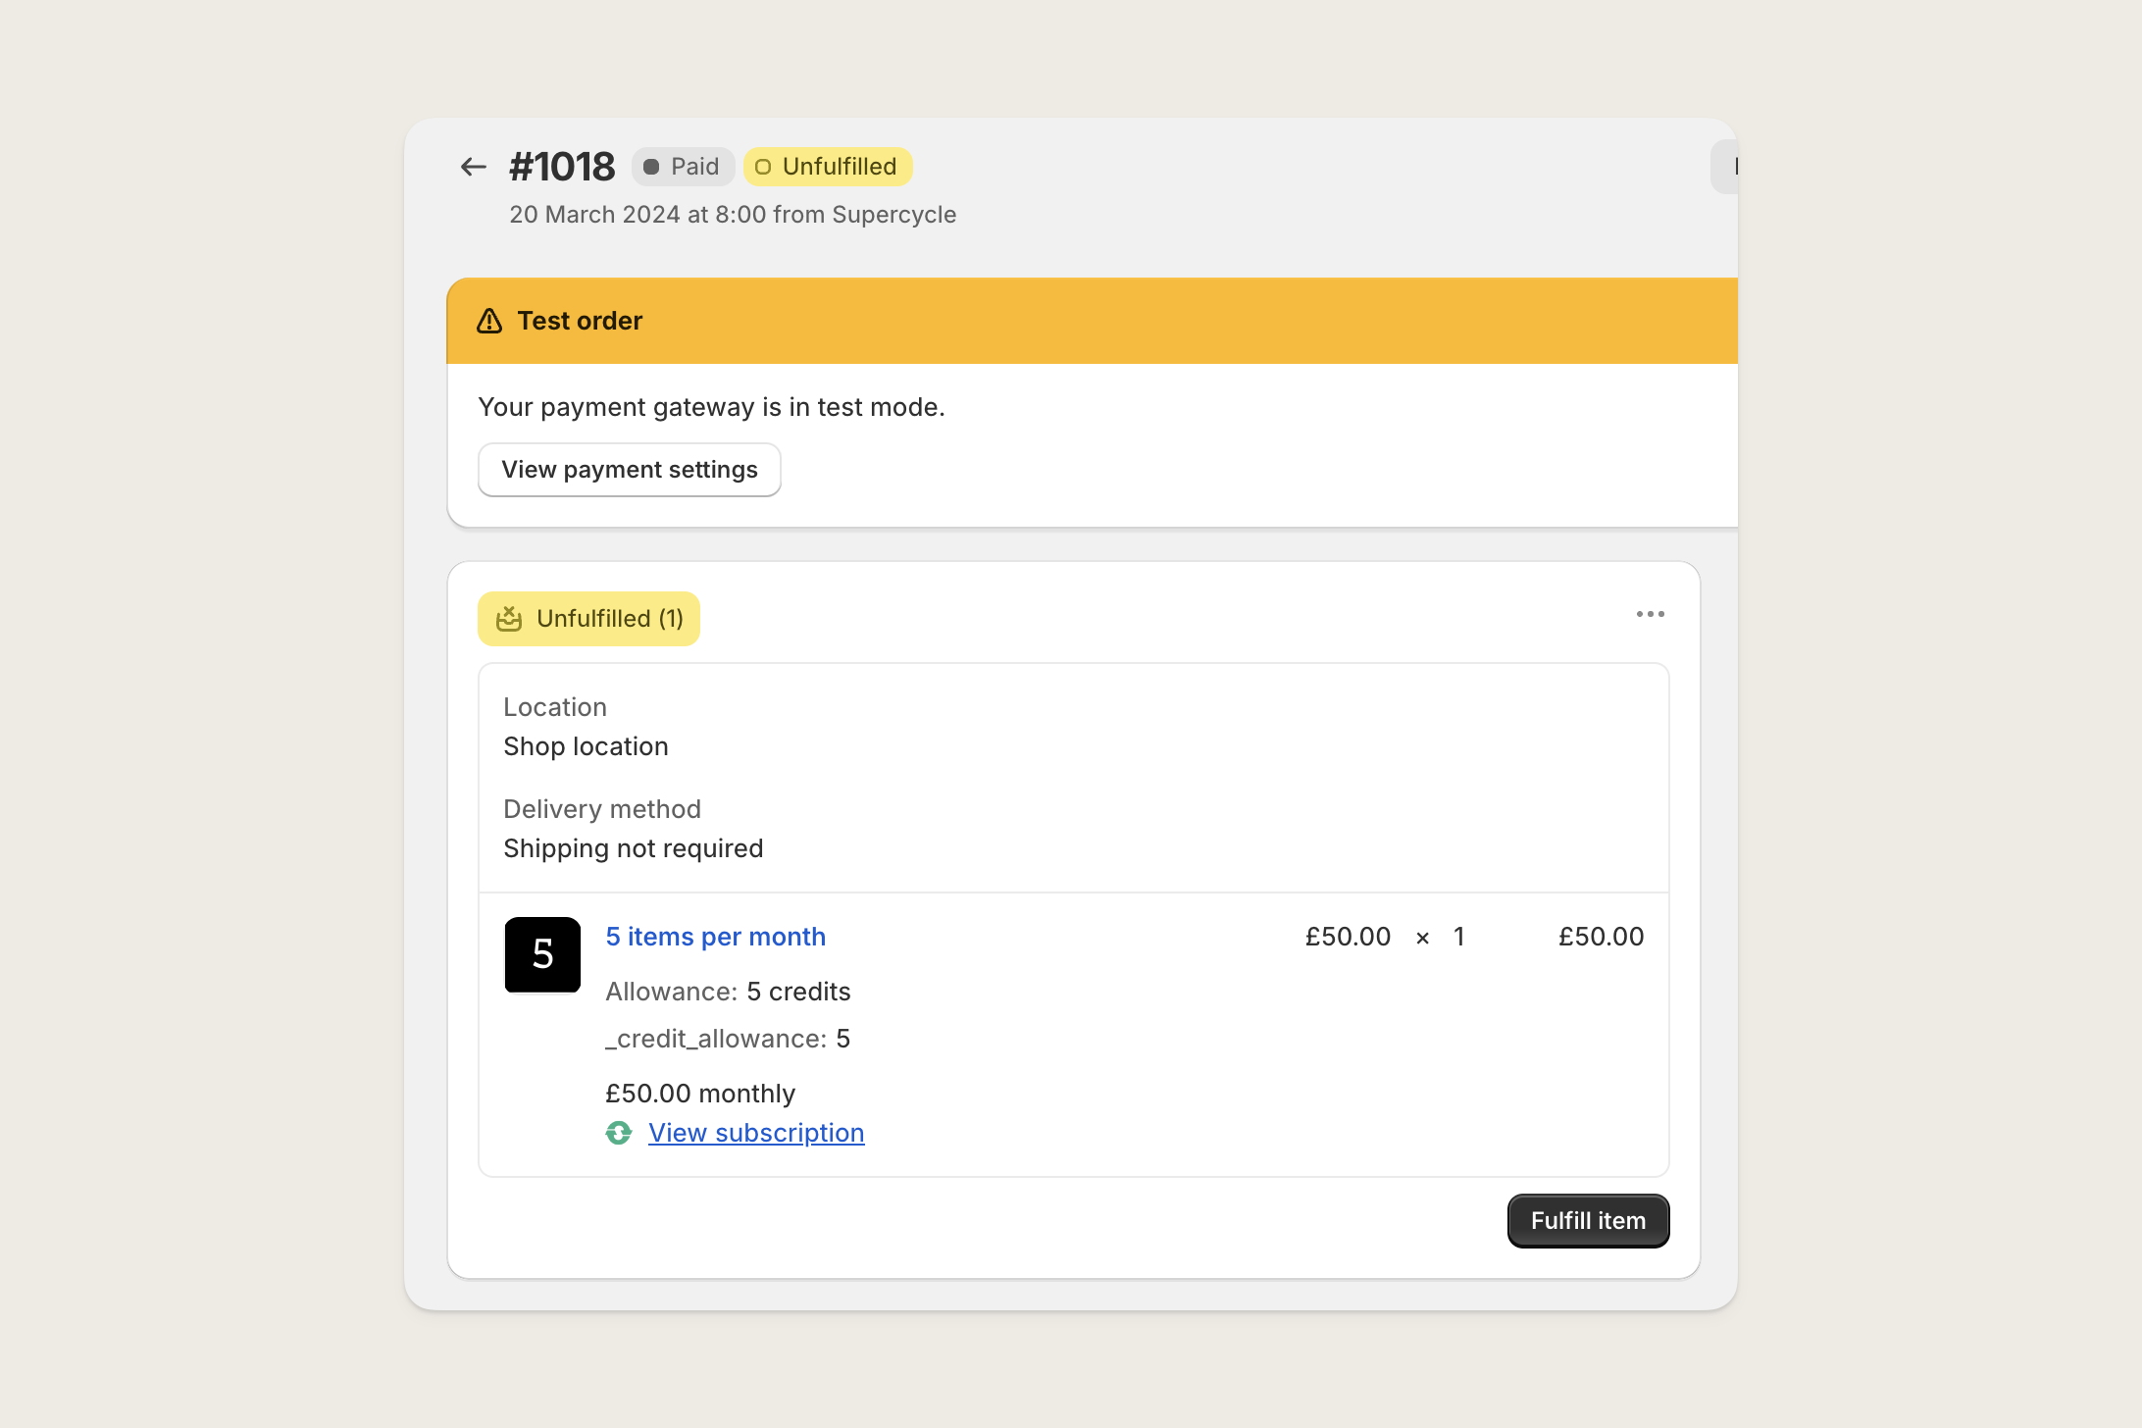
Task: Click the dark dot icon in Paid badge
Action: click(x=651, y=167)
